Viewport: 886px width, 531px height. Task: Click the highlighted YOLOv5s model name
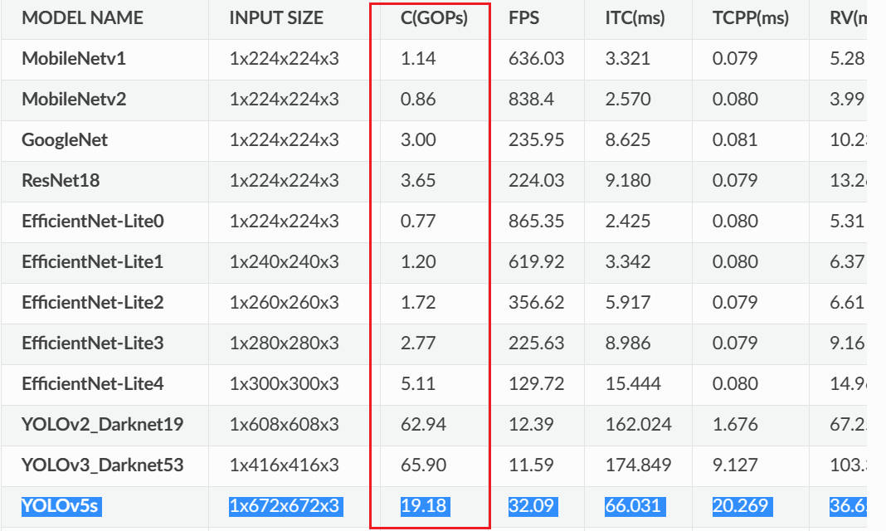click(x=61, y=505)
